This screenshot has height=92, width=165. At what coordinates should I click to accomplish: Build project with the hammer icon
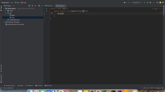coord(129,3)
